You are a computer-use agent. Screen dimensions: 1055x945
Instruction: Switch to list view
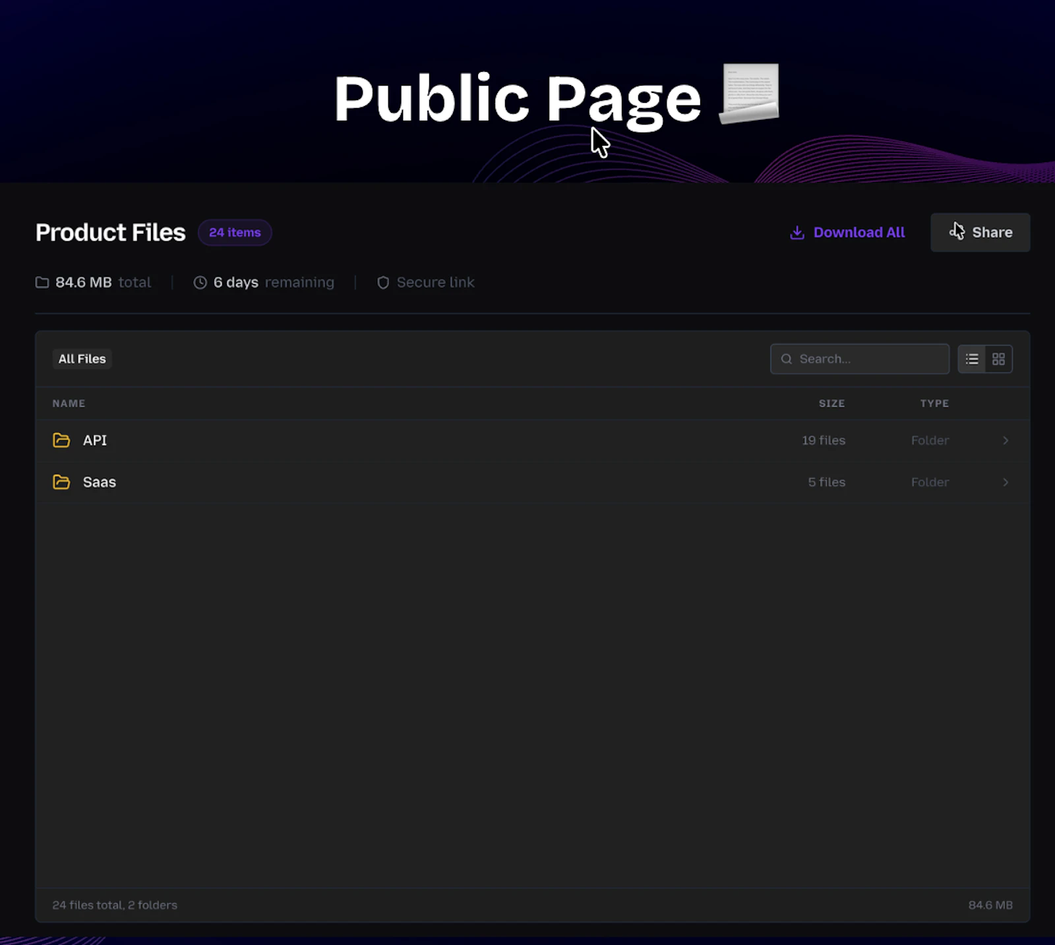pyautogui.click(x=971, y=358)
